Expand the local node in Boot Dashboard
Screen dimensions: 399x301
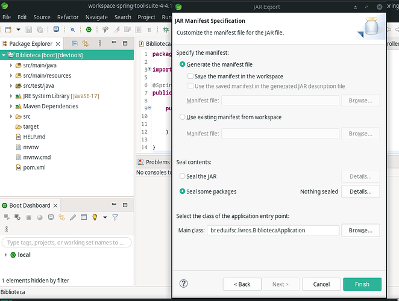point(5,255)
